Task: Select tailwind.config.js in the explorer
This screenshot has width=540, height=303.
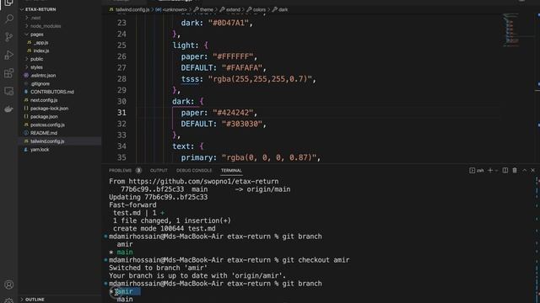Action: click(x=47, y=141)
